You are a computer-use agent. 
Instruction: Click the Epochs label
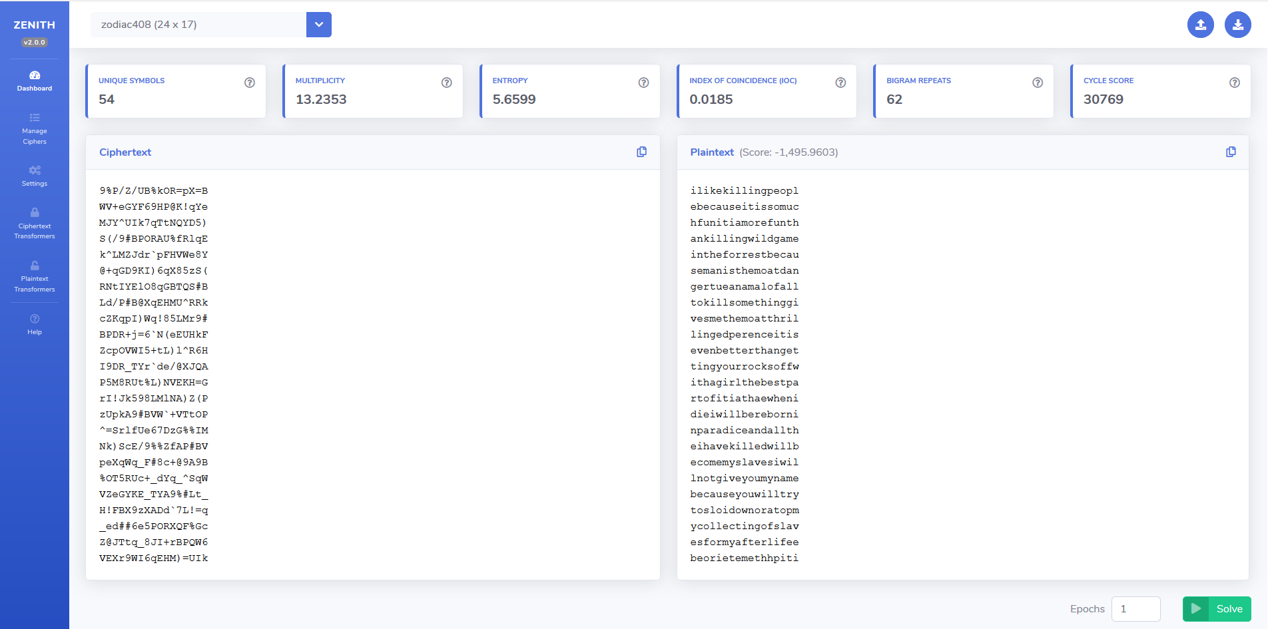[1088, 609]
